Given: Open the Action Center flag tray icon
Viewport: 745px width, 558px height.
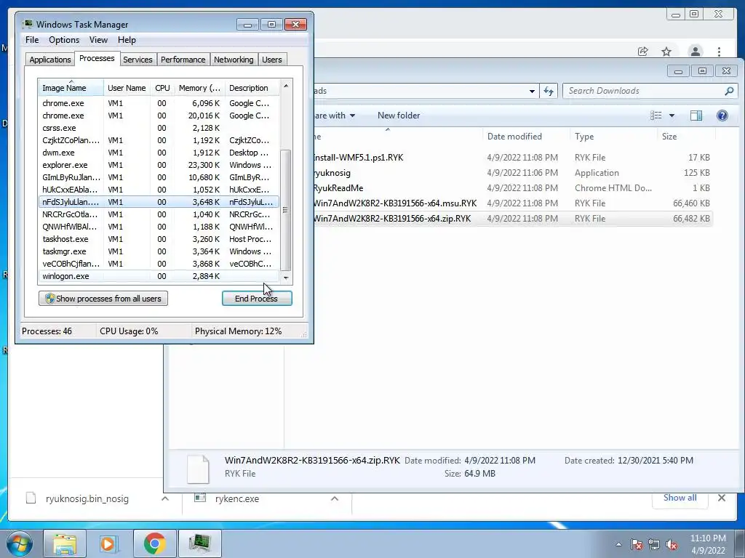Looking at the screenshot, I should tap(637, 545).
